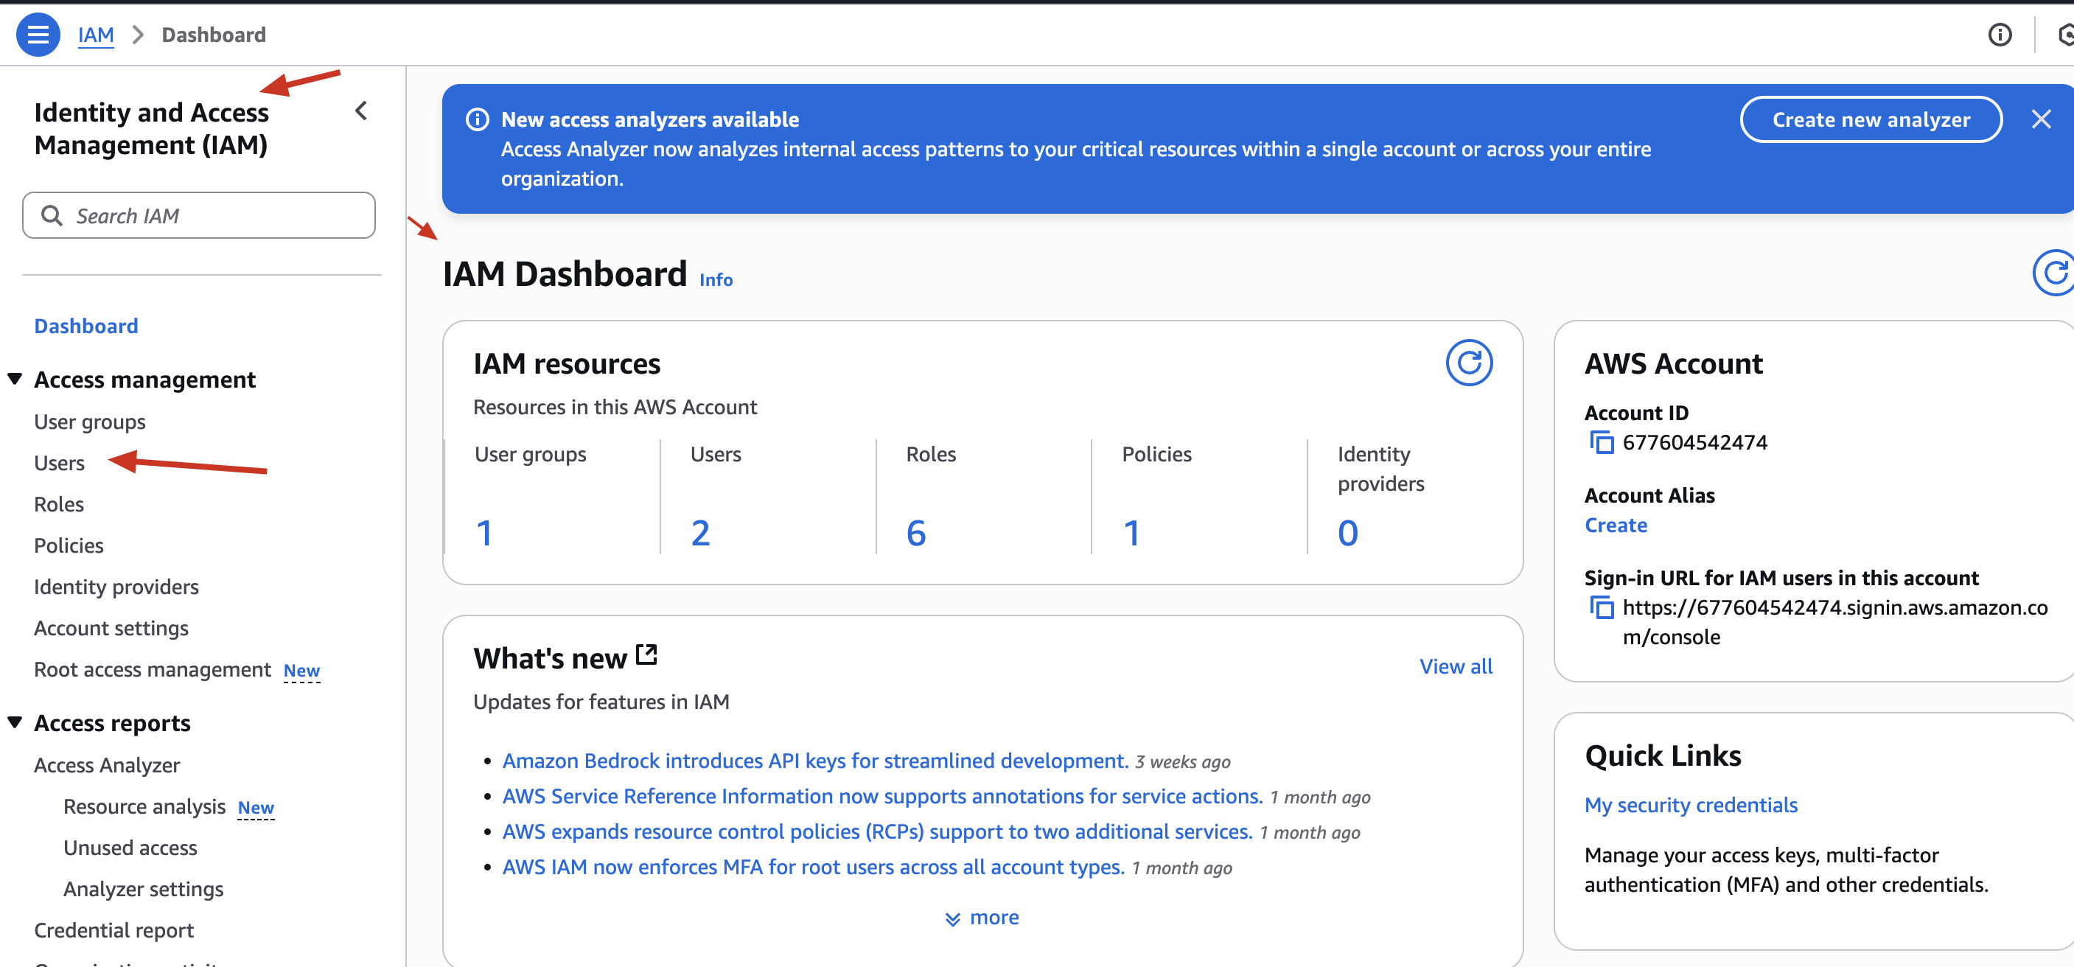Open Analyzer settings in the sidebar
The width and height of the screenshot is (2074, 967).
point(143,889)
